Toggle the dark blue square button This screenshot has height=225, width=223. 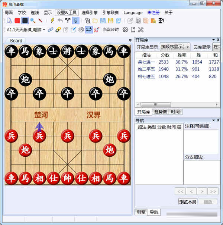point(25,21)
